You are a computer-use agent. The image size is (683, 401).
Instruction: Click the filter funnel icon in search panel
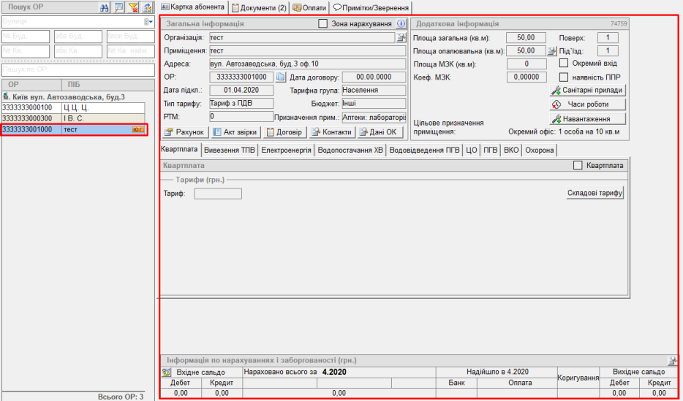coord(133,7)
